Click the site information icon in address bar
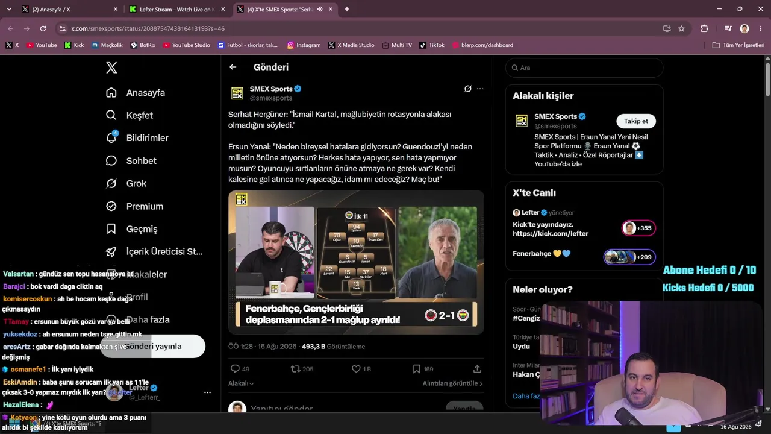 point(63,28)
